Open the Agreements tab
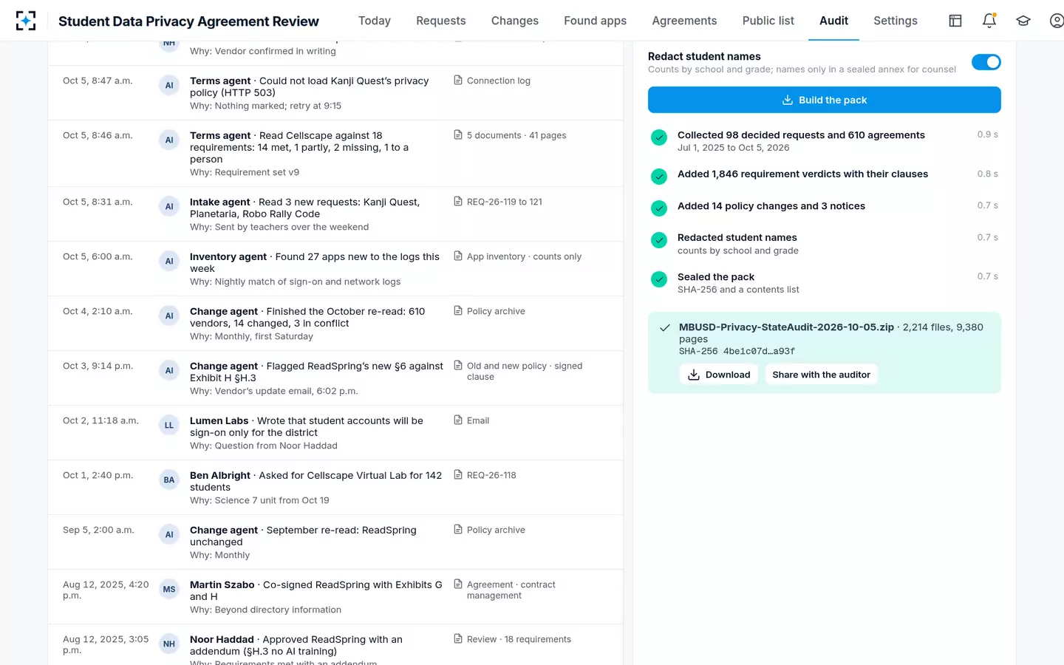 tap(684, 21)
